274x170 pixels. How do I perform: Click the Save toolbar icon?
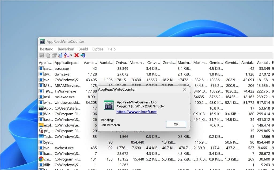tap(41, 55)
